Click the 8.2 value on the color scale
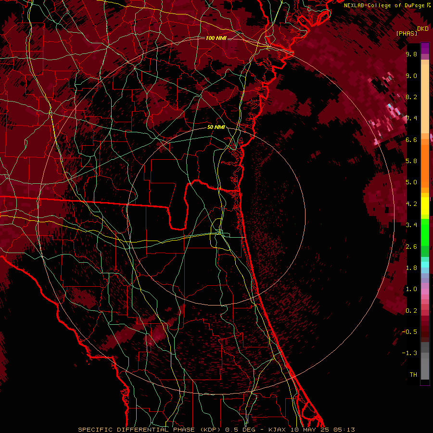Viewport: 433px width, 433px height. click(x=411, y=97)
